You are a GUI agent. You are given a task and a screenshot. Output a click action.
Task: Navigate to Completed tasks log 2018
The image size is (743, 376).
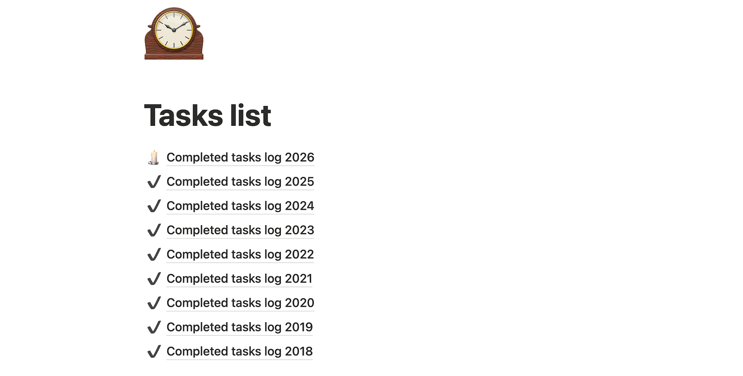240,352
